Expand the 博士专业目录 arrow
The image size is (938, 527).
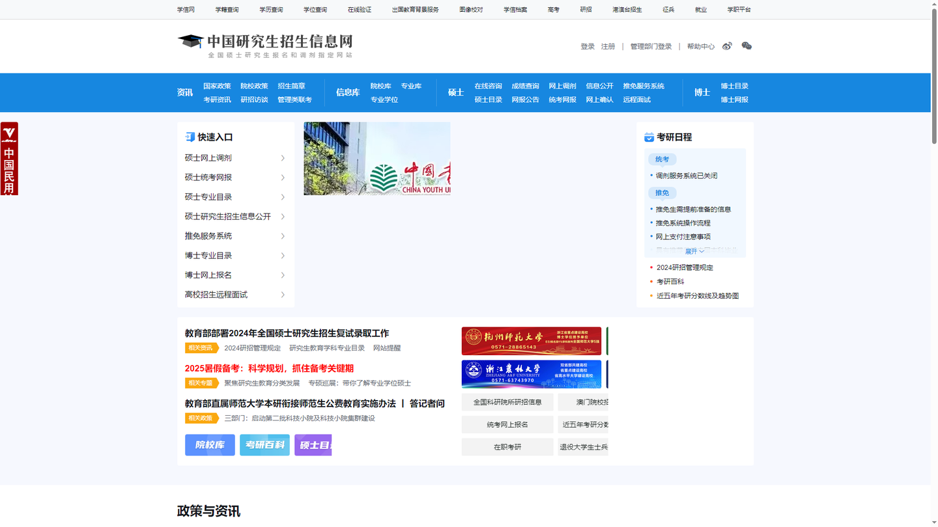[x=283, y=256]
